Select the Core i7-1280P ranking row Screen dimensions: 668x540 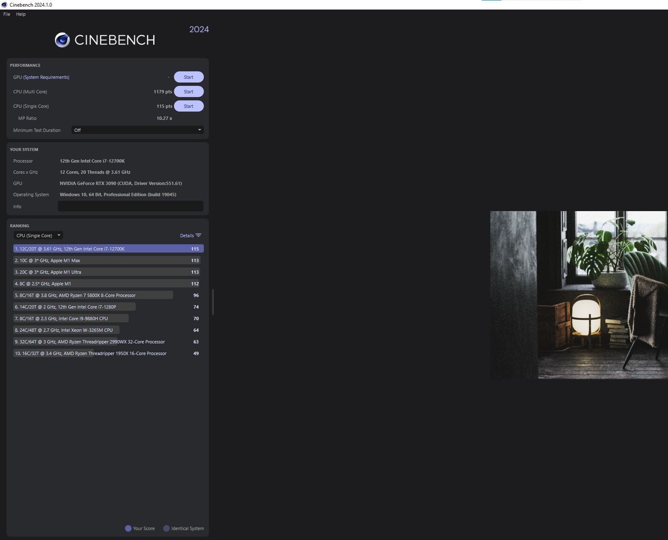pos(108,307)
